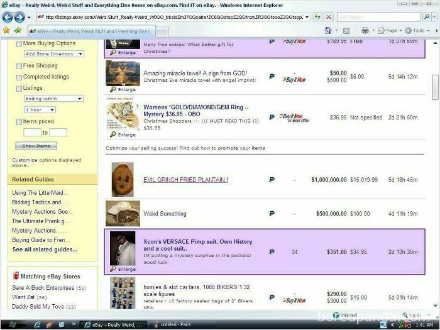The height and width of the screenshot is (330, 440).
Task: Enable the Free Shipping checkbox
Action: (x=19, y=66)
